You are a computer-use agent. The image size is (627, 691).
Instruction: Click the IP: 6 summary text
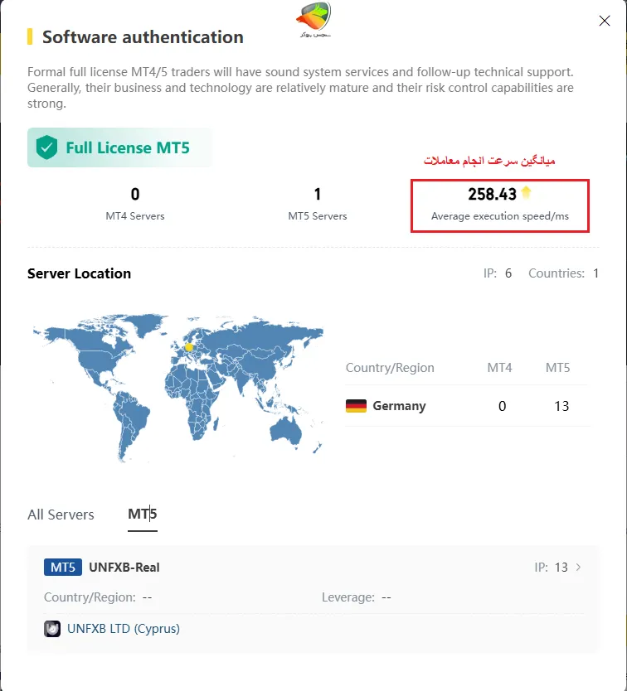498,273
